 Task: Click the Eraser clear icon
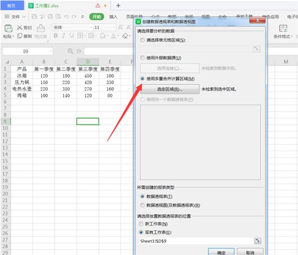tap(125, 36)
